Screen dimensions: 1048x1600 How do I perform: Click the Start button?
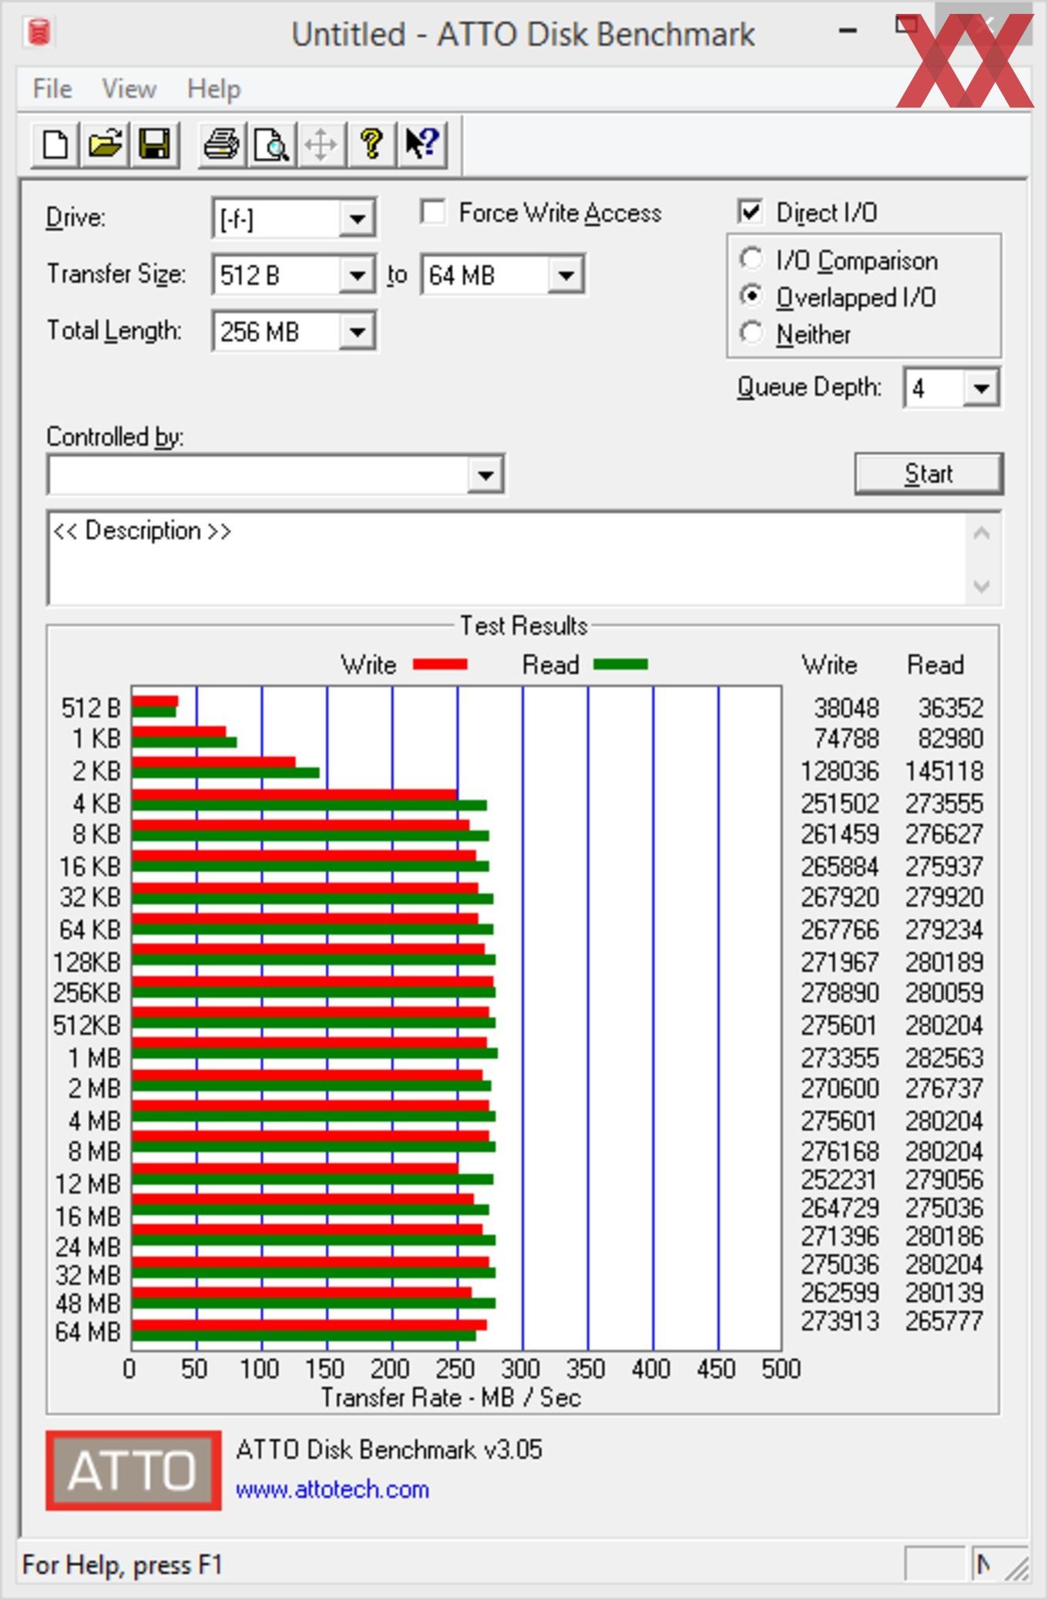click(929, 473)
